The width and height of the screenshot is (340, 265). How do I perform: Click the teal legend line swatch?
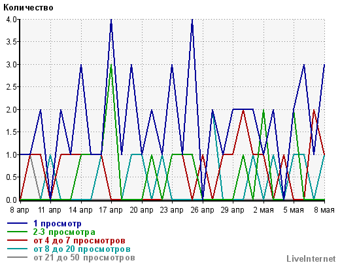click(17, 249)
